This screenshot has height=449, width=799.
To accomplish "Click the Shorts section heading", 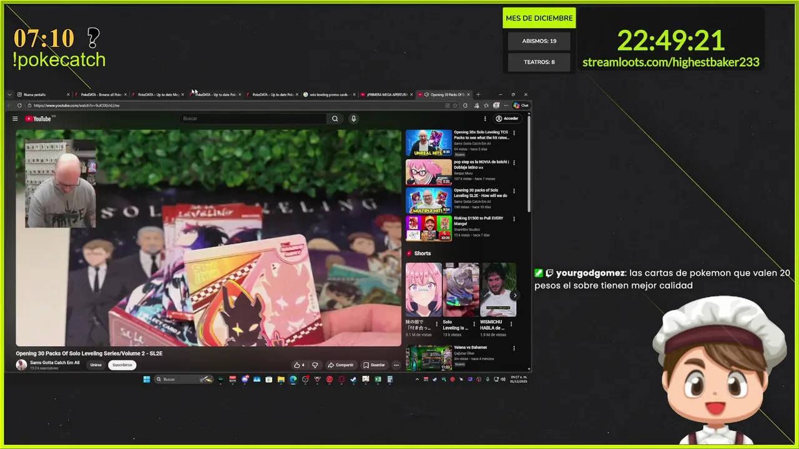I will click(x=423, y=253).
